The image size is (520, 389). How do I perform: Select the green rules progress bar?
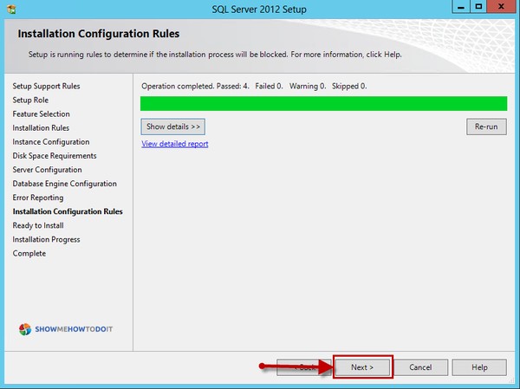[323, 103]
